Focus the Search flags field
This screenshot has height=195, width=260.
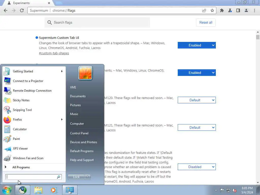[97, 22]
